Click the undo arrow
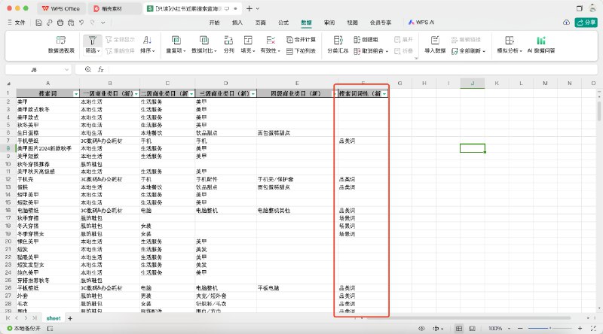 (81, 23)
